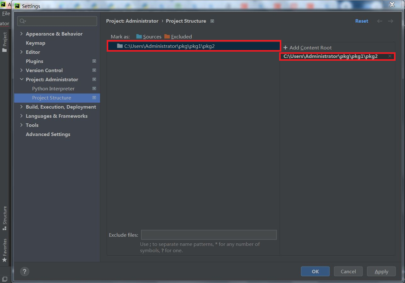Click the search magnifier icon in settings
Image resolution: width=405 pixels, height=283 pixels.
coord(23,21)
